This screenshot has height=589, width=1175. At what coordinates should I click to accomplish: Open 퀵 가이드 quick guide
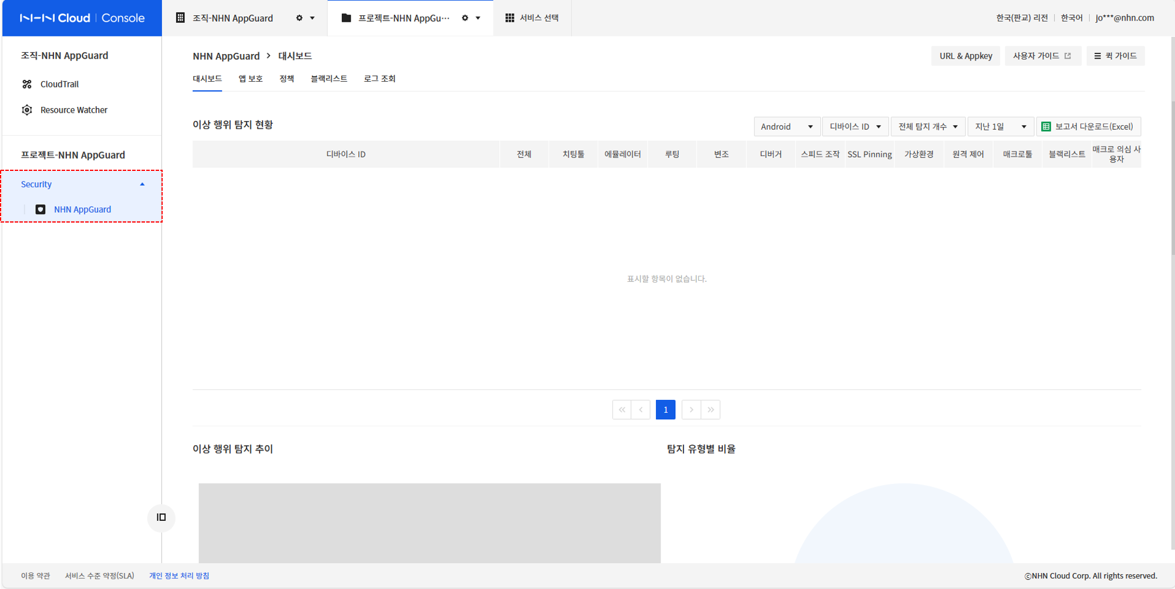point(1115,56)
